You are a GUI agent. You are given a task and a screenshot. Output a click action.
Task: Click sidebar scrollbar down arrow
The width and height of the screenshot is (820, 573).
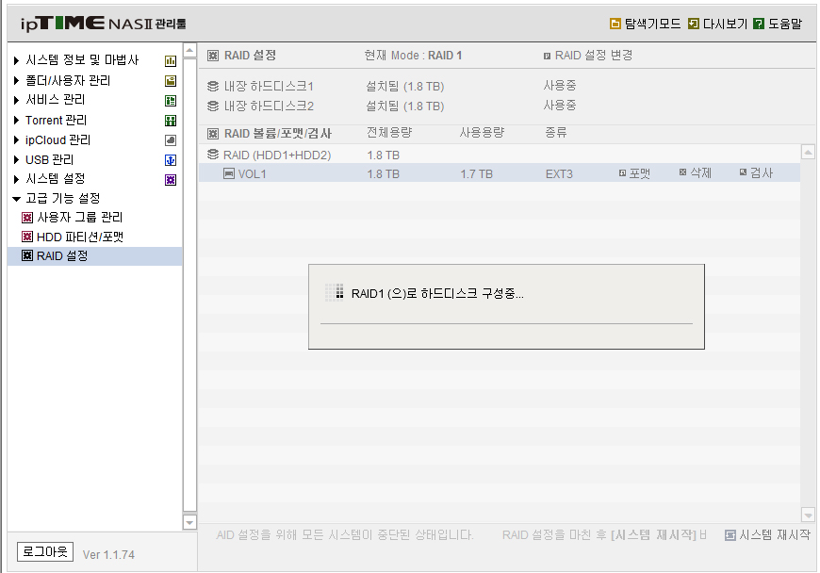coord(189,522)
